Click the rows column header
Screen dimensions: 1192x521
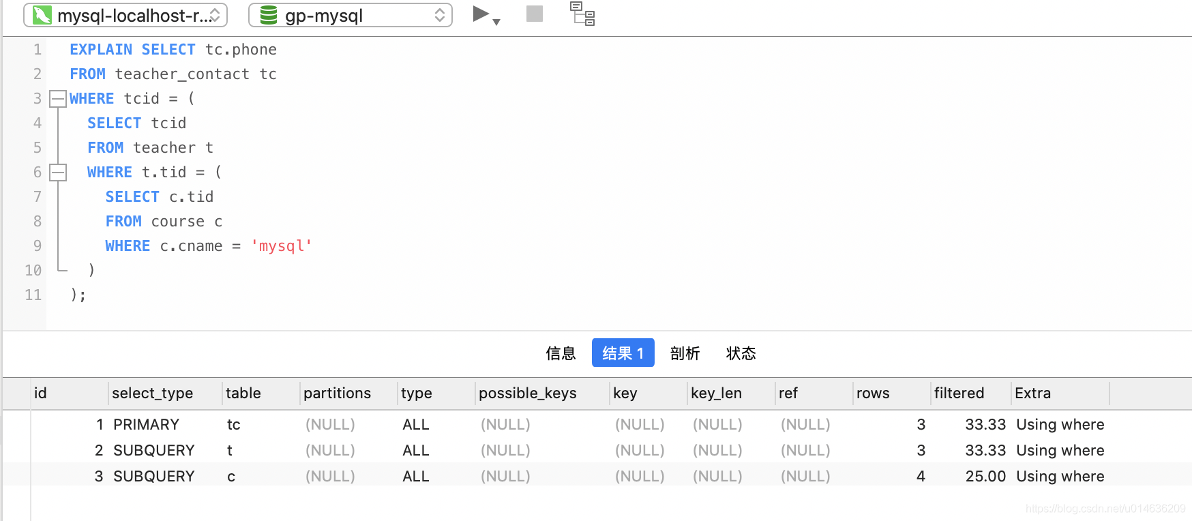(892, 393)
